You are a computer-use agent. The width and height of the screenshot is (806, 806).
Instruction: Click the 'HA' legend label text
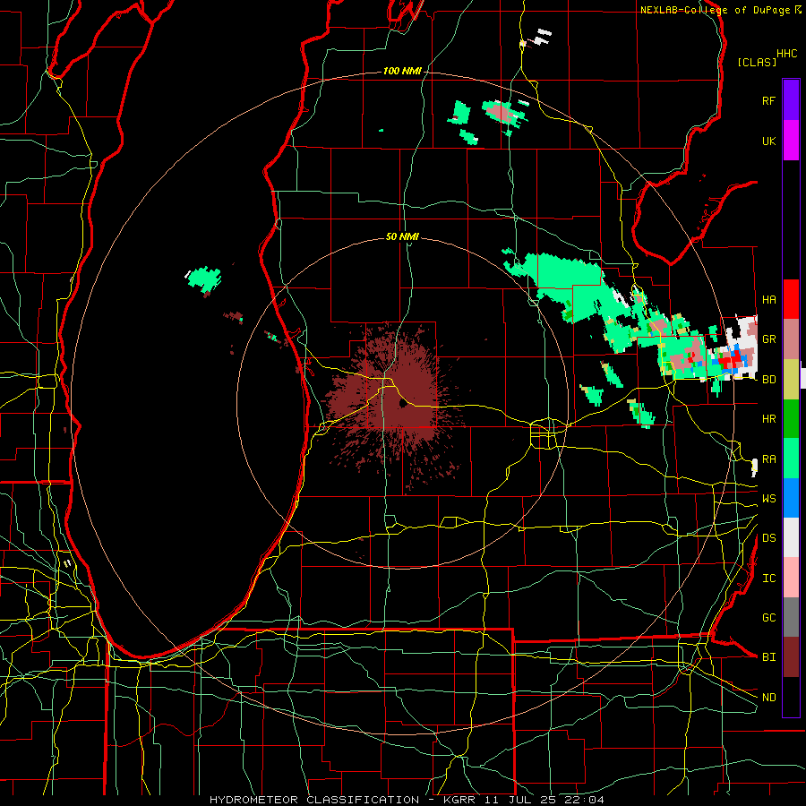point(769,300)
